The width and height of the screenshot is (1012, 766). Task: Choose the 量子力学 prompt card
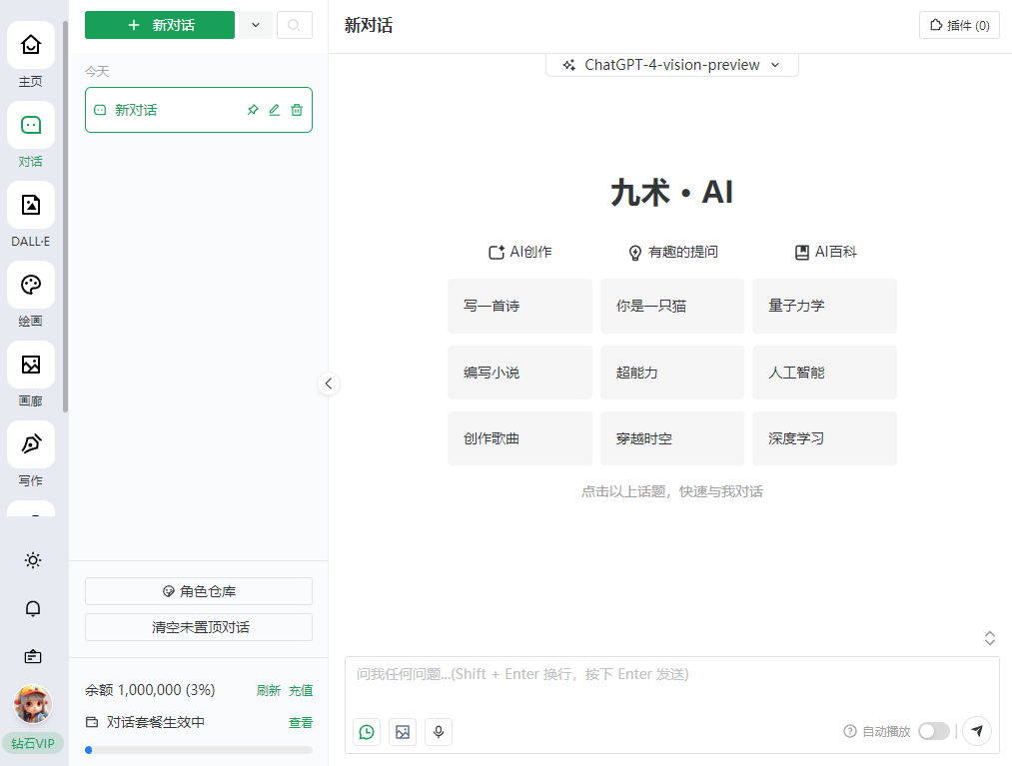click(x=824, y=306)
